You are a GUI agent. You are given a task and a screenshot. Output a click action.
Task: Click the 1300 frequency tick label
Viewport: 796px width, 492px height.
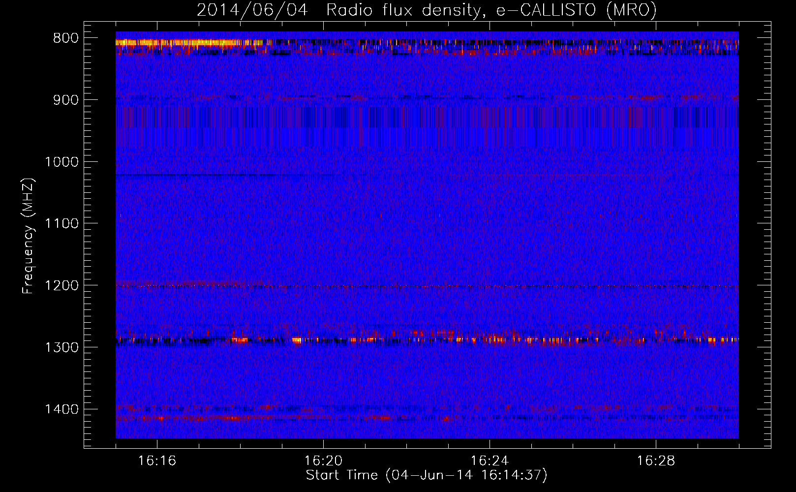coord(62,347)
